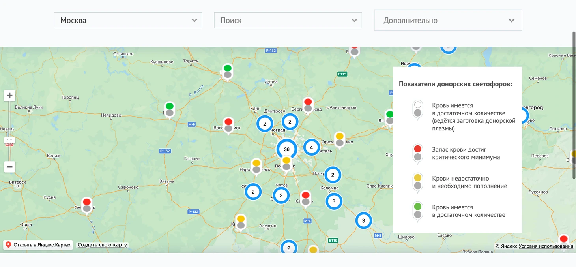Click the 36-donor-center cluster over Moscow
The width and height of the screenshot is (576, 267).
[x=287, y=149]
